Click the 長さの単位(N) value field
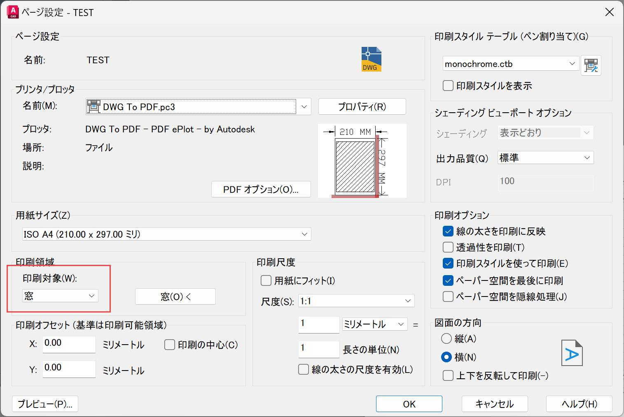624x417 pixels. point(319,349)
